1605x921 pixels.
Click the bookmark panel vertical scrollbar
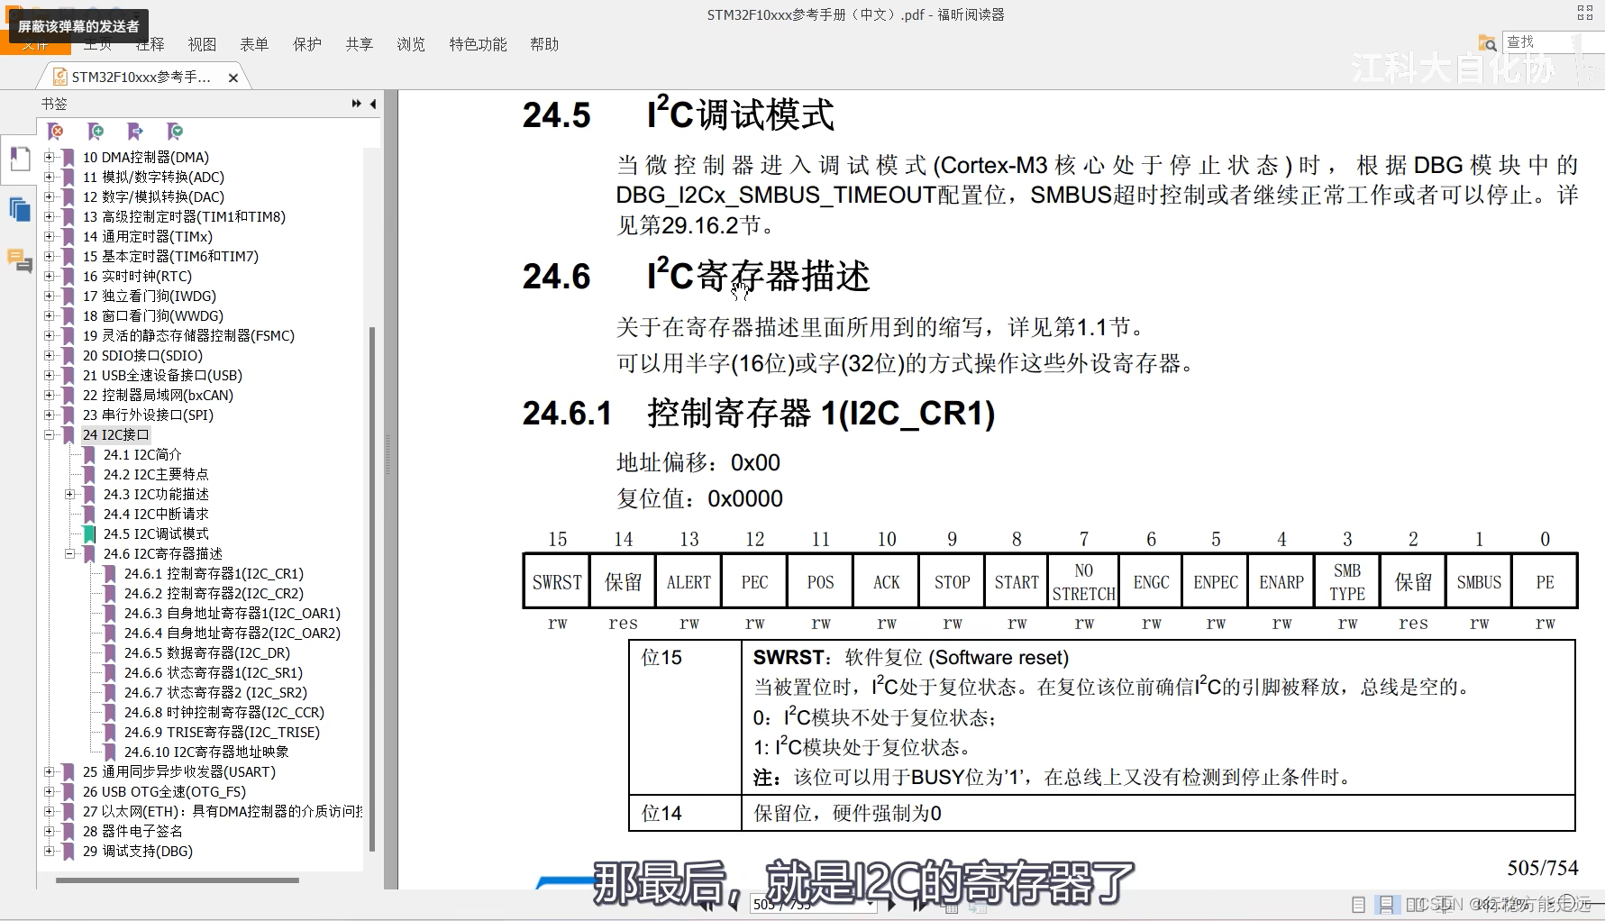click(x=372, y=588)
